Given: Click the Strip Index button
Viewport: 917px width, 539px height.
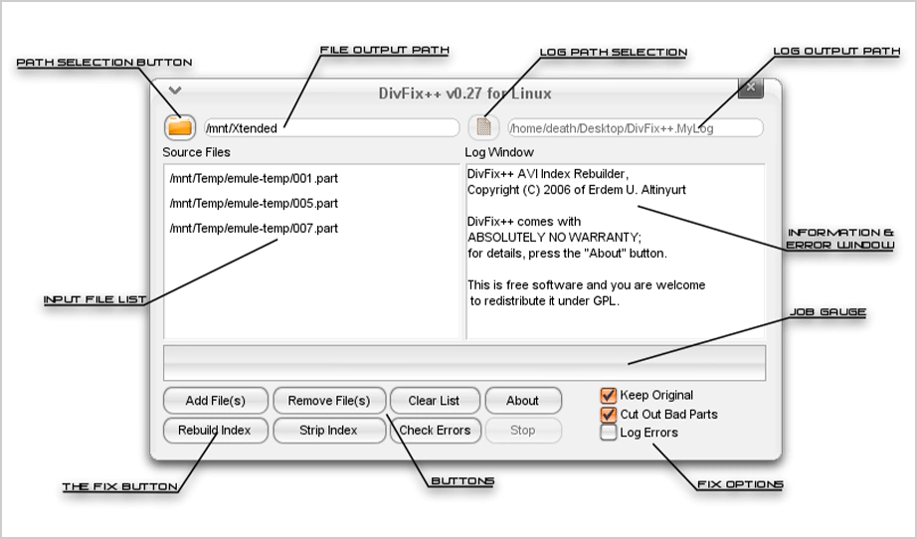Looking at the screenshot, I should [x=329, y=431].
